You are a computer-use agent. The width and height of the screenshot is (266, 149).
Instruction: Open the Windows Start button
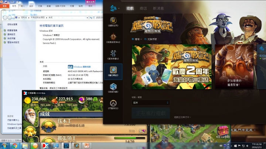4,146
